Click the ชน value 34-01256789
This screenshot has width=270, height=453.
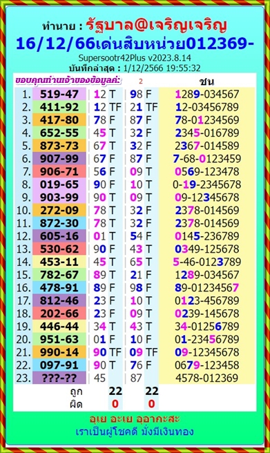tap(207, 327)
